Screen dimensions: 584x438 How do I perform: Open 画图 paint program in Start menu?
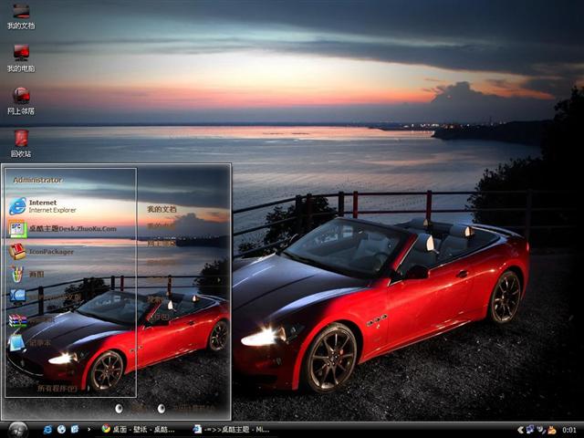(36, 274)
